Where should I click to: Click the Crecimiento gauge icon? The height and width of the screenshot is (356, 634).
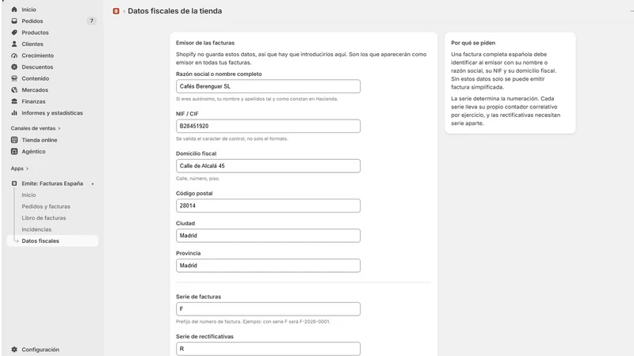click(14, 55)
